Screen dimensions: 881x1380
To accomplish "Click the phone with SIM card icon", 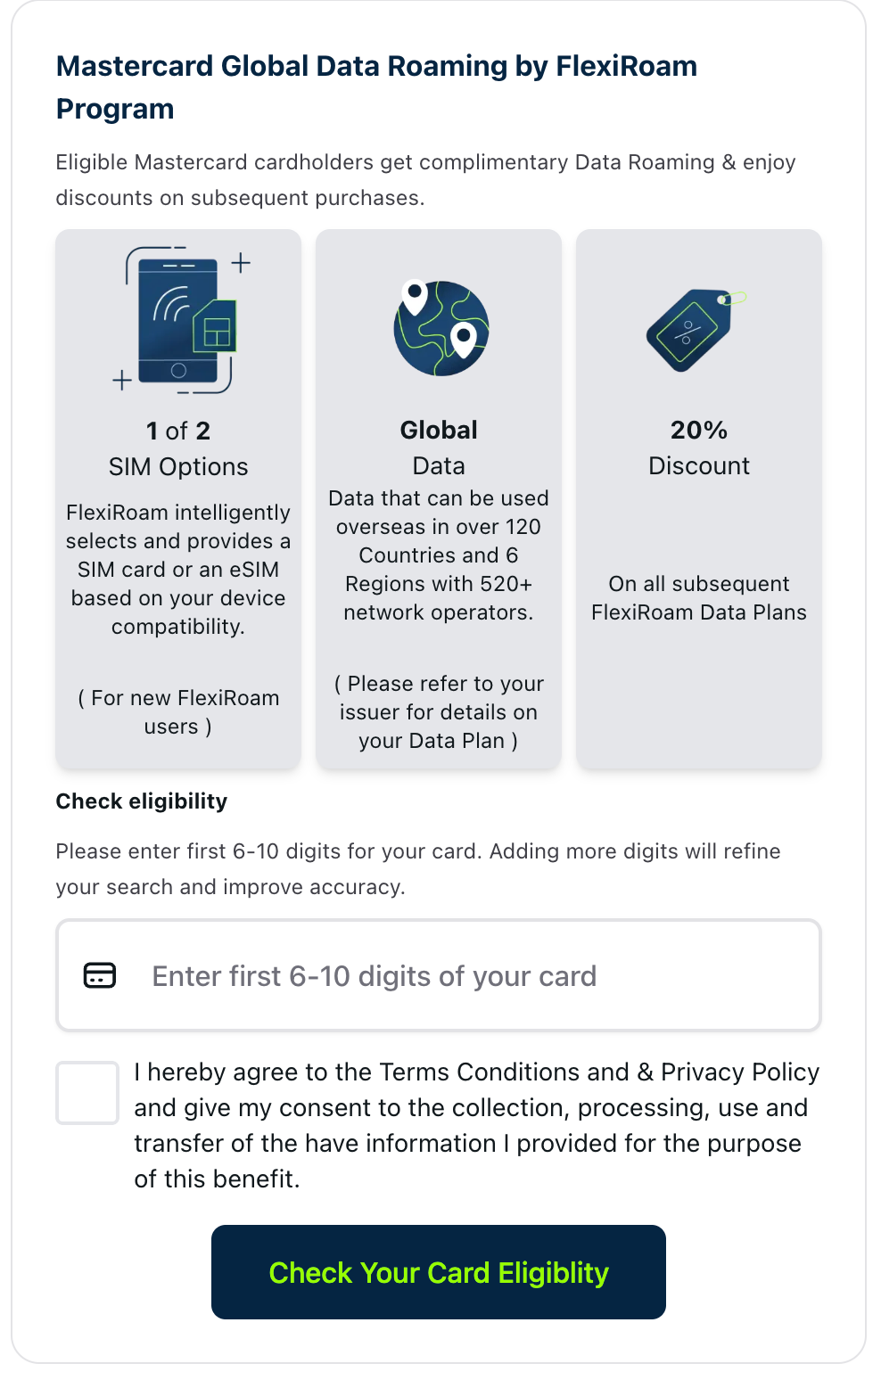I will click(x=180, y=320).
